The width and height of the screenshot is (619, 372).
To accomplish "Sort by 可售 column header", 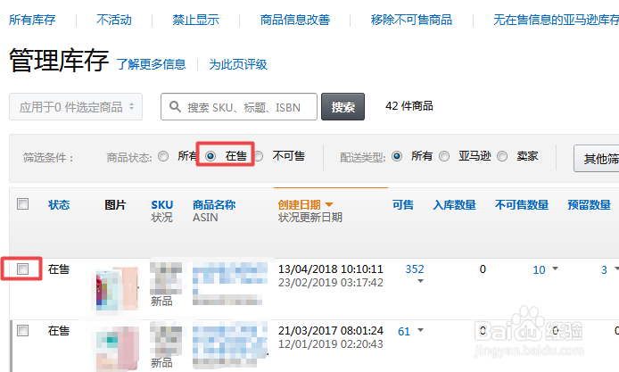I will (403, 204).
